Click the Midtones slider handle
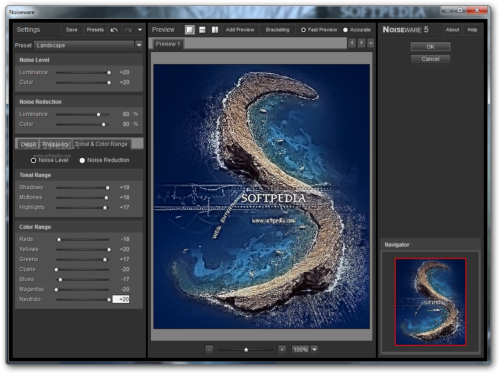This screenshot has height=374, width=500. coord(107,197)
